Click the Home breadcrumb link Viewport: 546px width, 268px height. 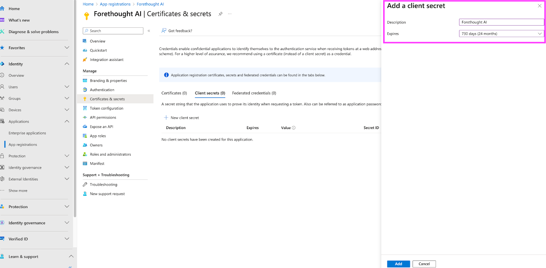tap(88, 4)
